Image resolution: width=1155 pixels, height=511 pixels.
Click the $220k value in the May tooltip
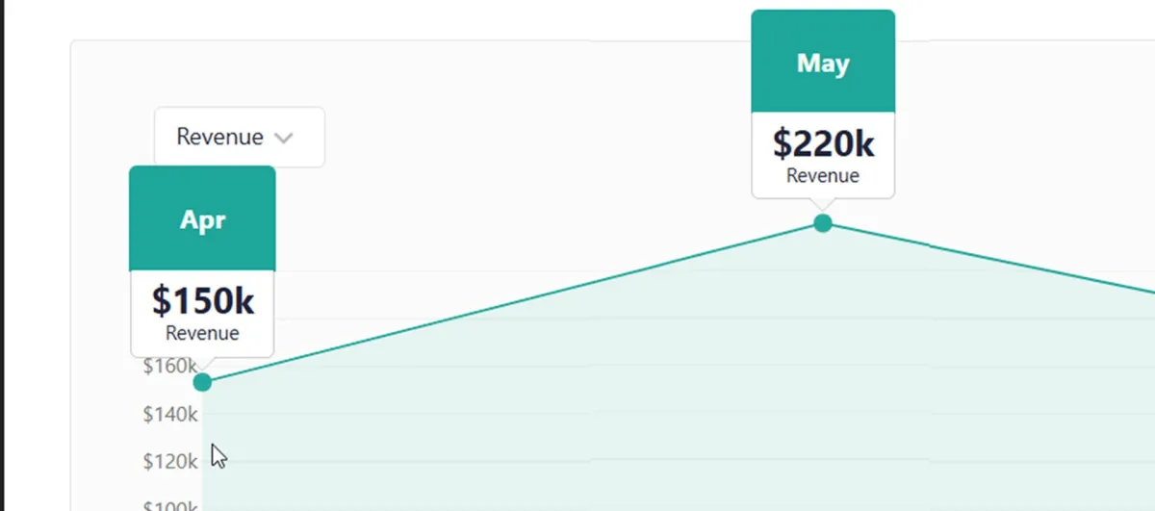point(823,143)
